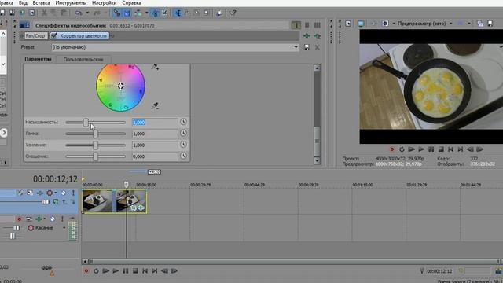The width and height of the screenshot is (503, 283).
Task: Adjust the Гамма slider handle
Action: point(95,134)
